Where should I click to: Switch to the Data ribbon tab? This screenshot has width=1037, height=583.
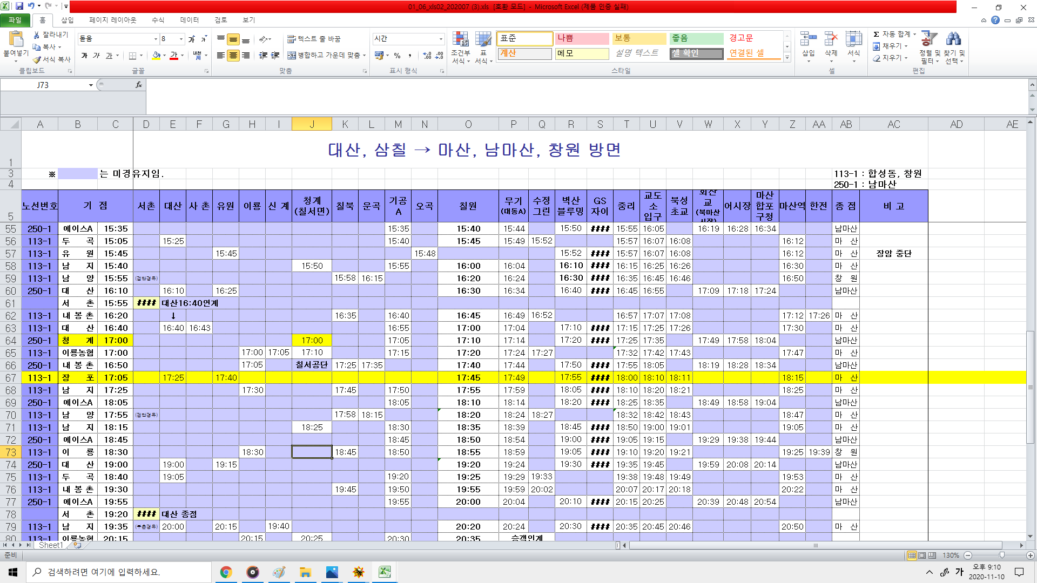click(189, 20)
